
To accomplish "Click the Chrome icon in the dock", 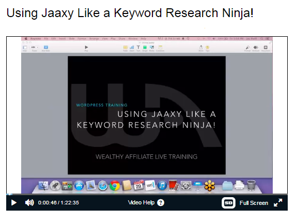I will pyautogui.click(x=115, y=185).
